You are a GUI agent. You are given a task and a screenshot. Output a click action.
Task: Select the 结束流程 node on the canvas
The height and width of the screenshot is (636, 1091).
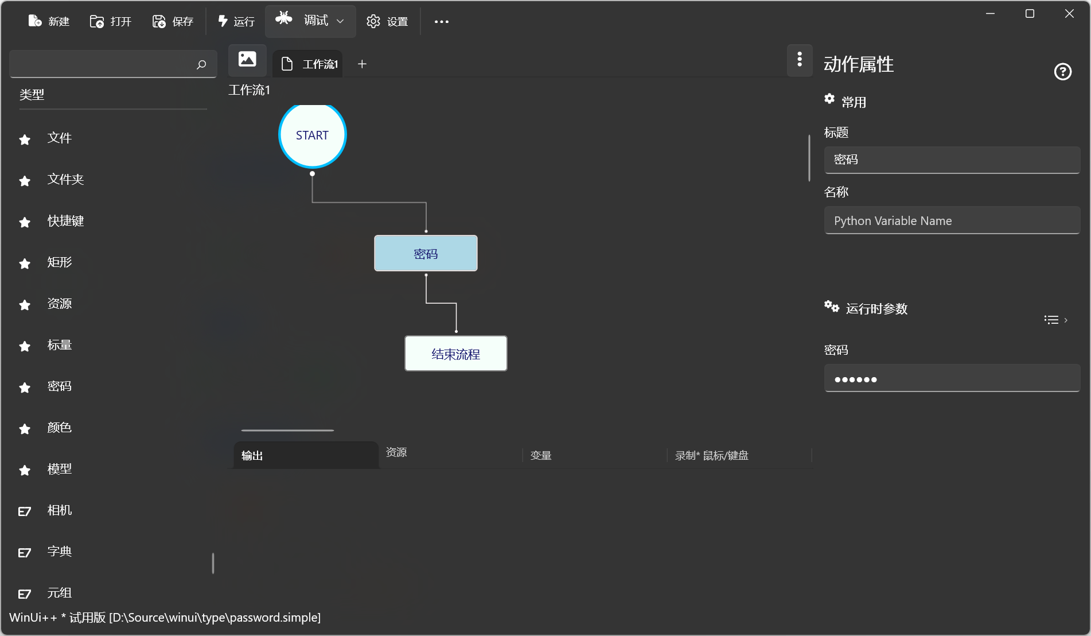(455, 354)
